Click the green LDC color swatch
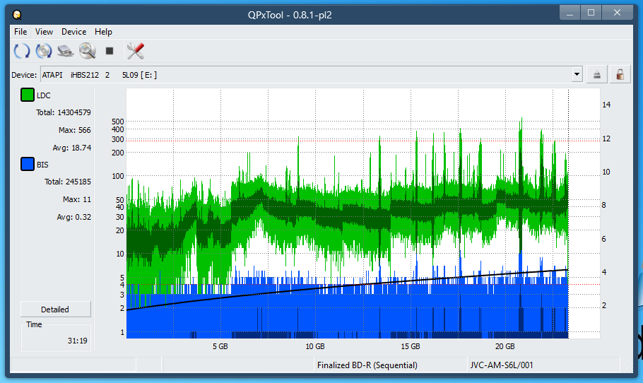 point(28,95)
